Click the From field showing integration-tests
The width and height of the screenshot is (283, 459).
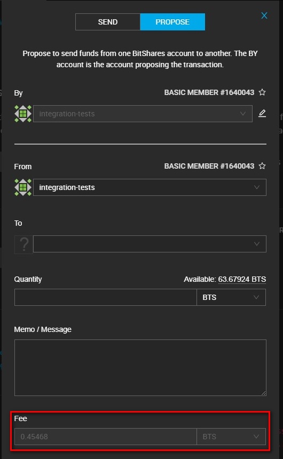point(150,187)
